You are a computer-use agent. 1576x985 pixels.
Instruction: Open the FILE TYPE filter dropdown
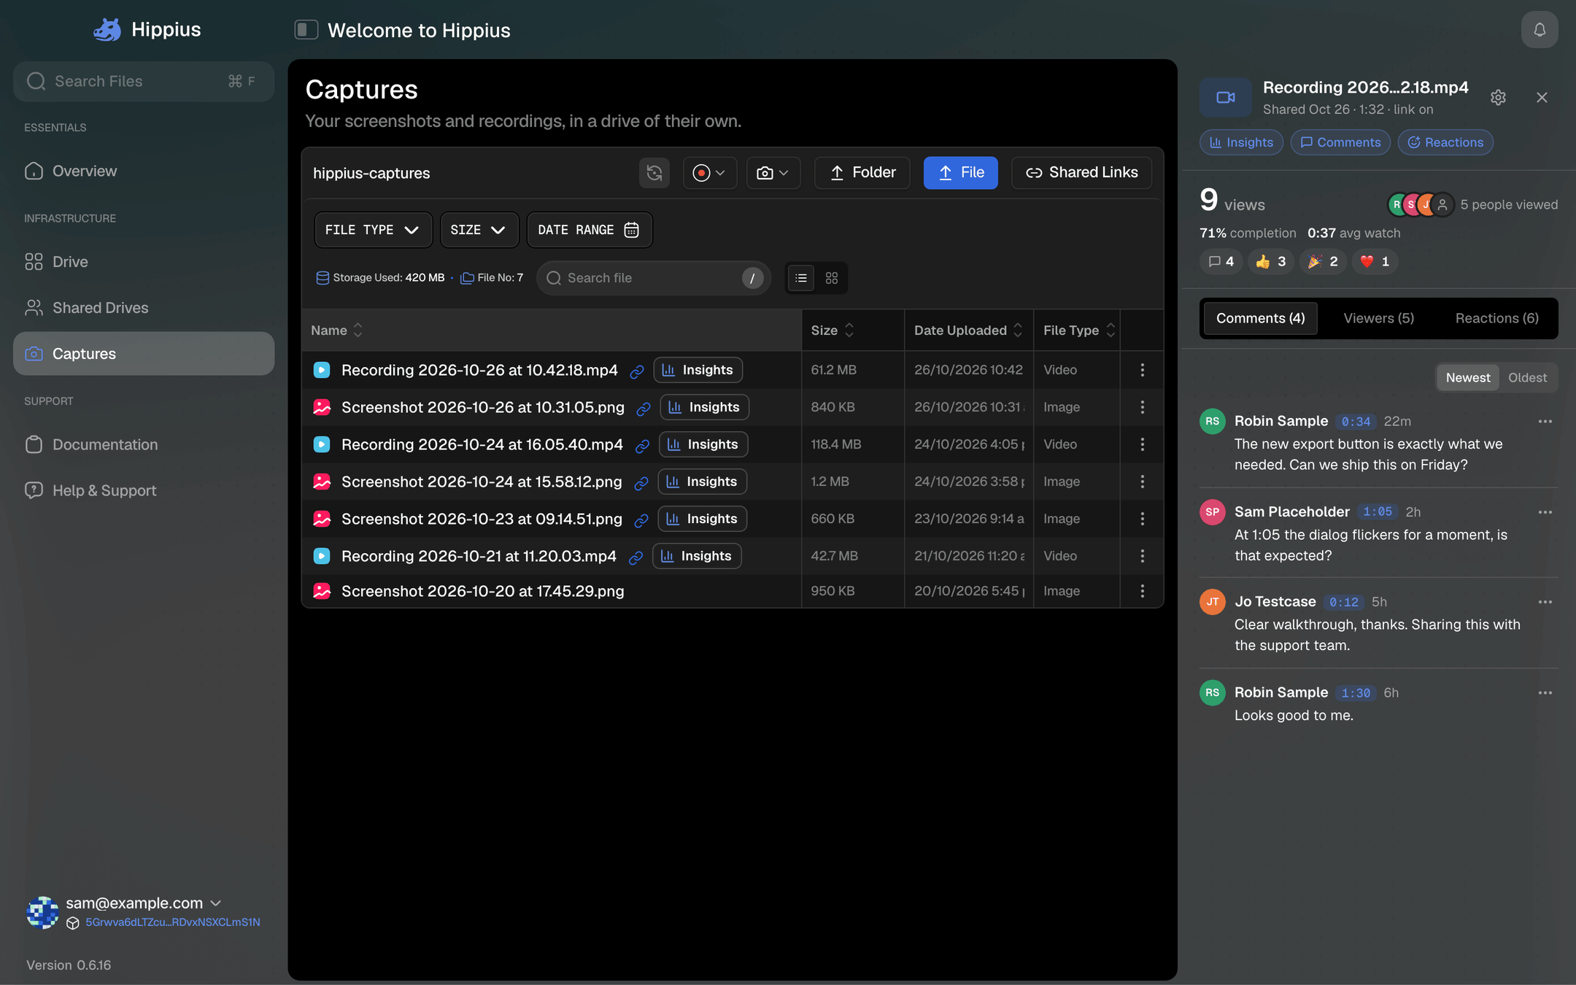coord(373,230)
